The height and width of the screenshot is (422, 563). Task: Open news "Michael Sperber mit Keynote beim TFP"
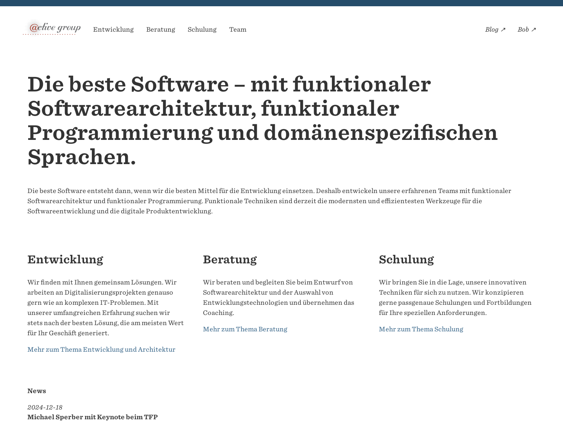click(x=93, y=417)
